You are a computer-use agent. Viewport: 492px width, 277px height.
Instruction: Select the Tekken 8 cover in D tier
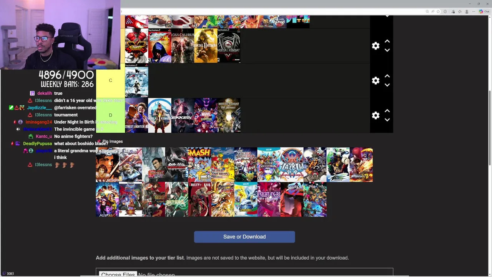tap(183, 115)
